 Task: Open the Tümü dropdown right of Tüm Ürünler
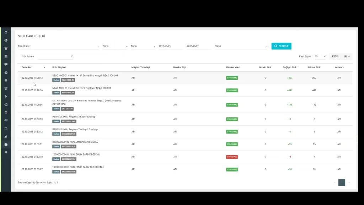115,46
